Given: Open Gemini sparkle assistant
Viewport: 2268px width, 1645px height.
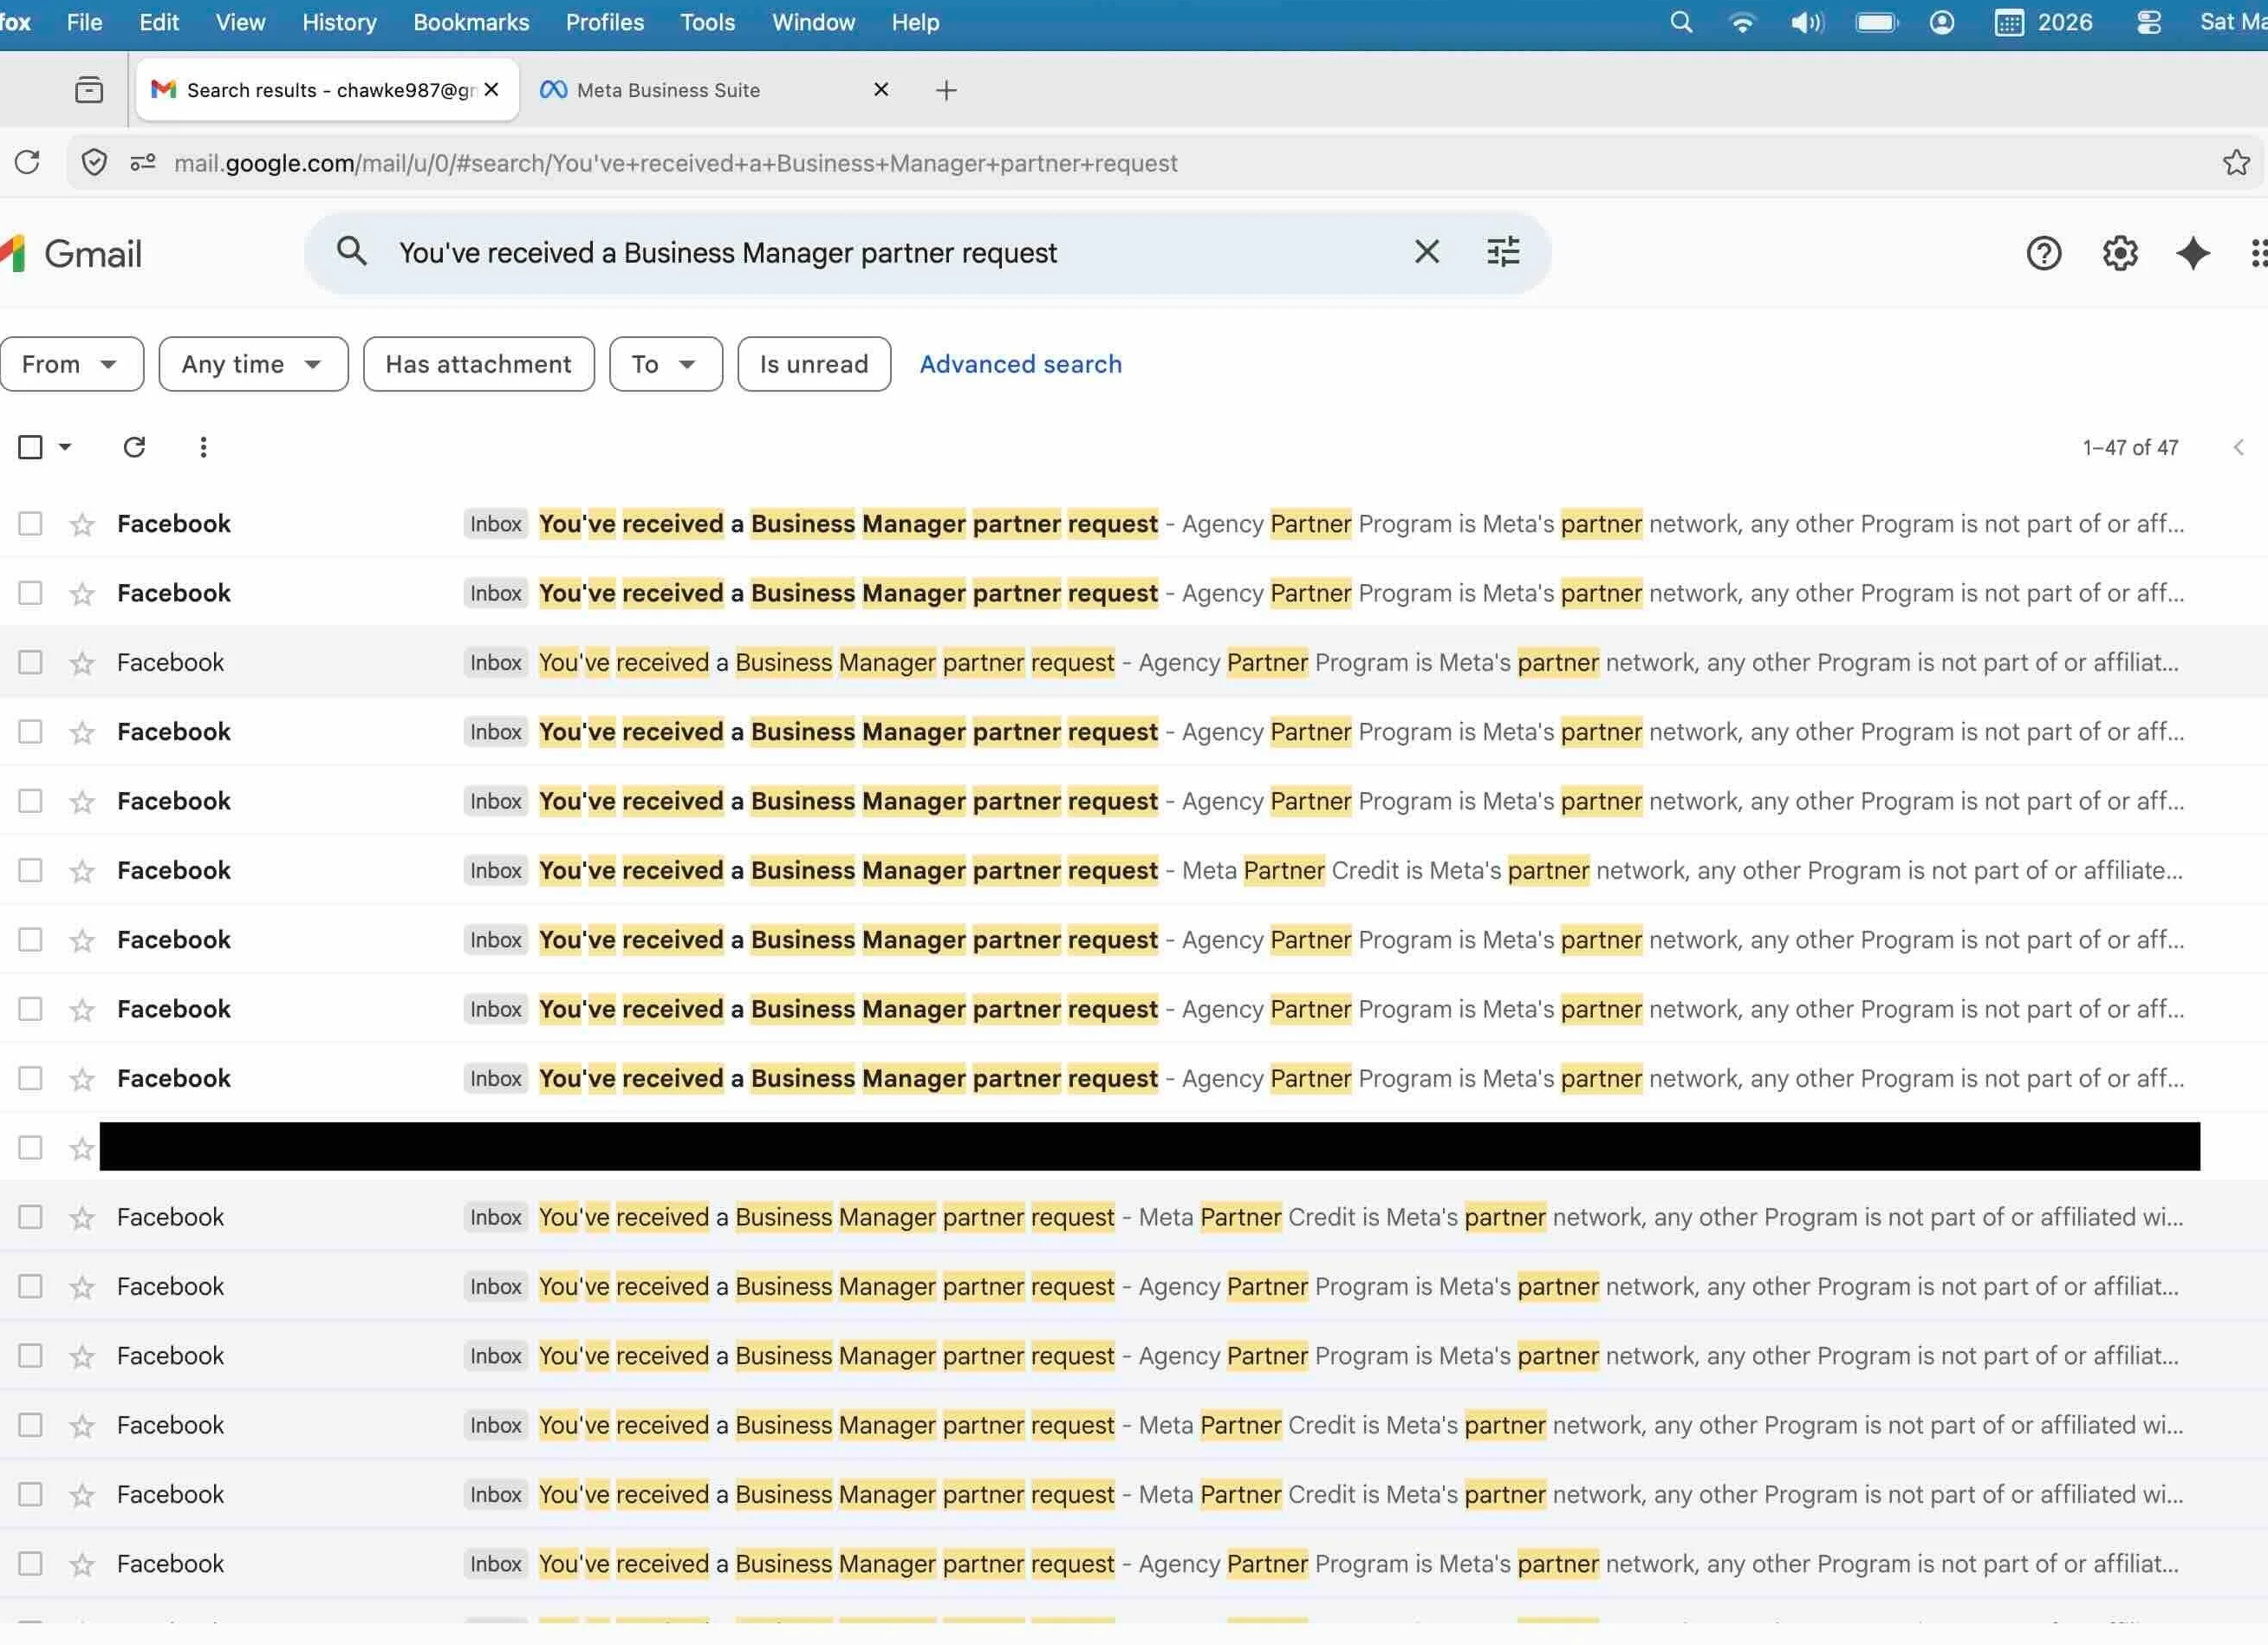Looking at the screenshot, I should (x=2192, y=254).
